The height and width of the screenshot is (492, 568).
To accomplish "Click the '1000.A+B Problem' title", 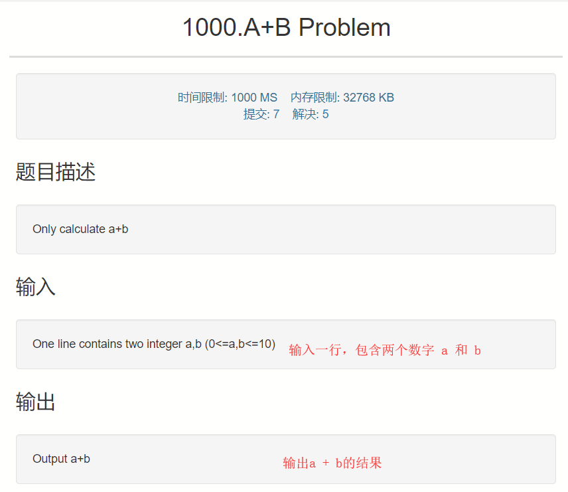I will click(x=287, y=28).
